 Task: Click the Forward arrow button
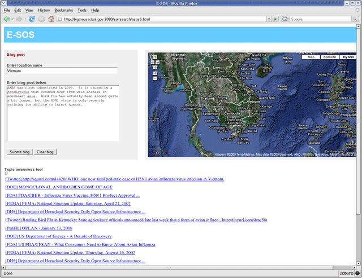coord(19,19)
